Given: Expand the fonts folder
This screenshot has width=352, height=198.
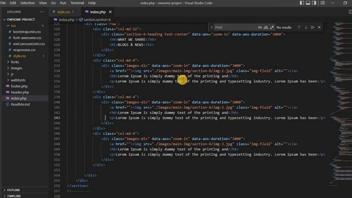Looking at the screenshot, I should pos(15,62).
